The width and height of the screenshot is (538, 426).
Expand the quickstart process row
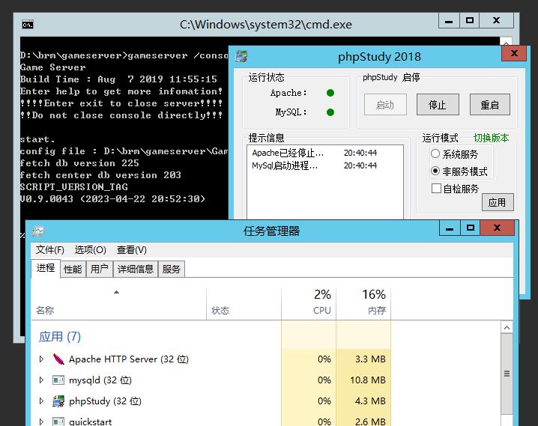click(x=41, y=422)
